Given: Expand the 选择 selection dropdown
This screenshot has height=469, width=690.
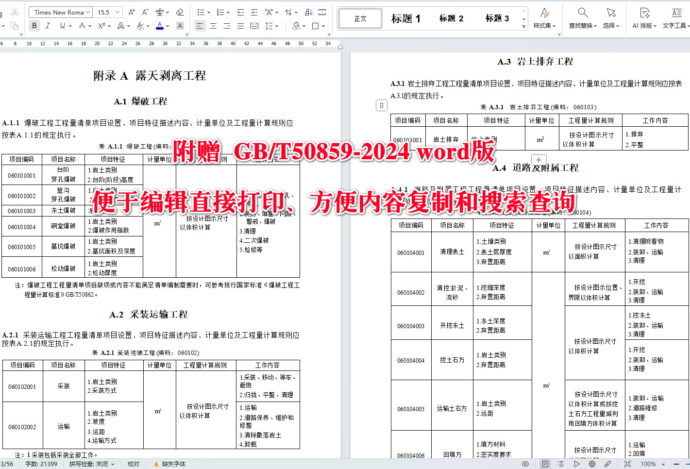Looking at the screenshot, I should point(610,25).
